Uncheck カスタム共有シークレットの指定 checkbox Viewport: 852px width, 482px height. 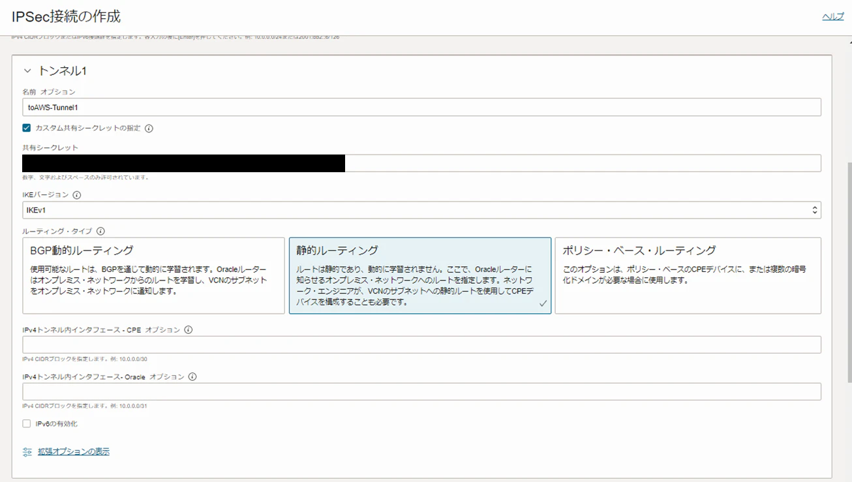27,128
